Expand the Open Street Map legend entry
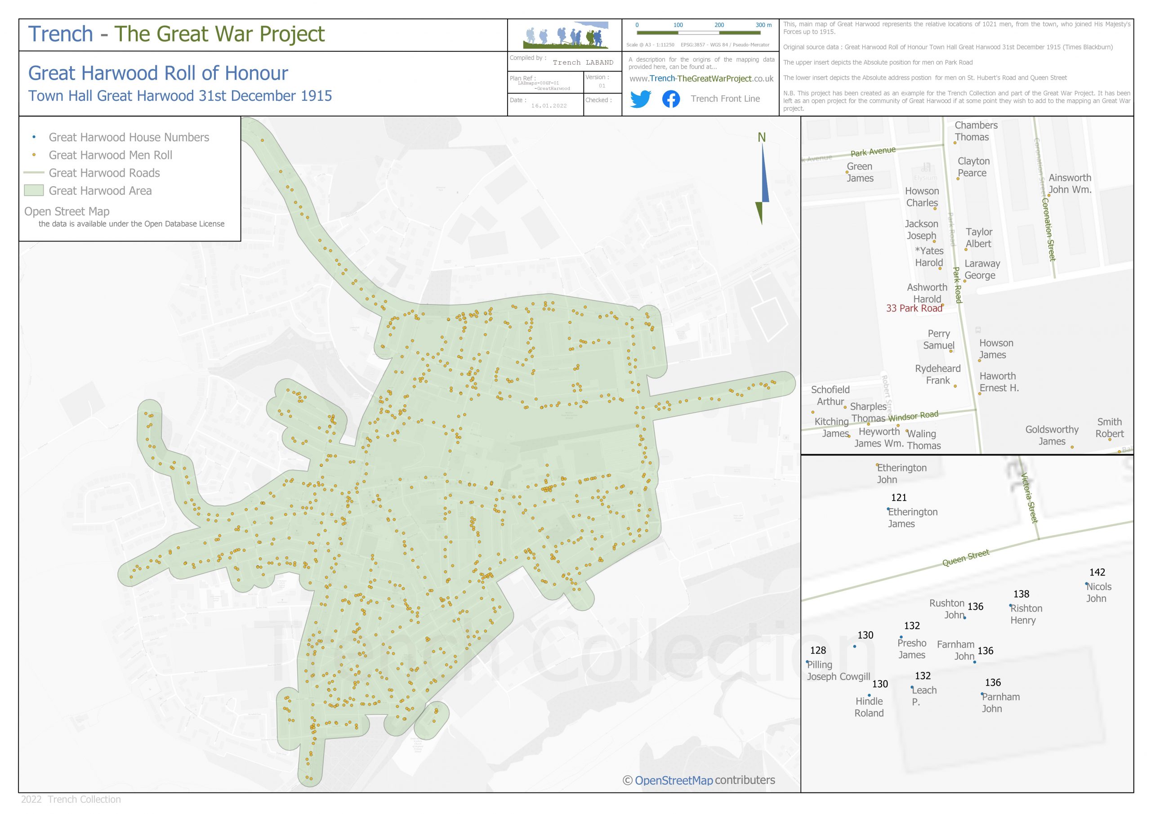 tap(66, 211)
